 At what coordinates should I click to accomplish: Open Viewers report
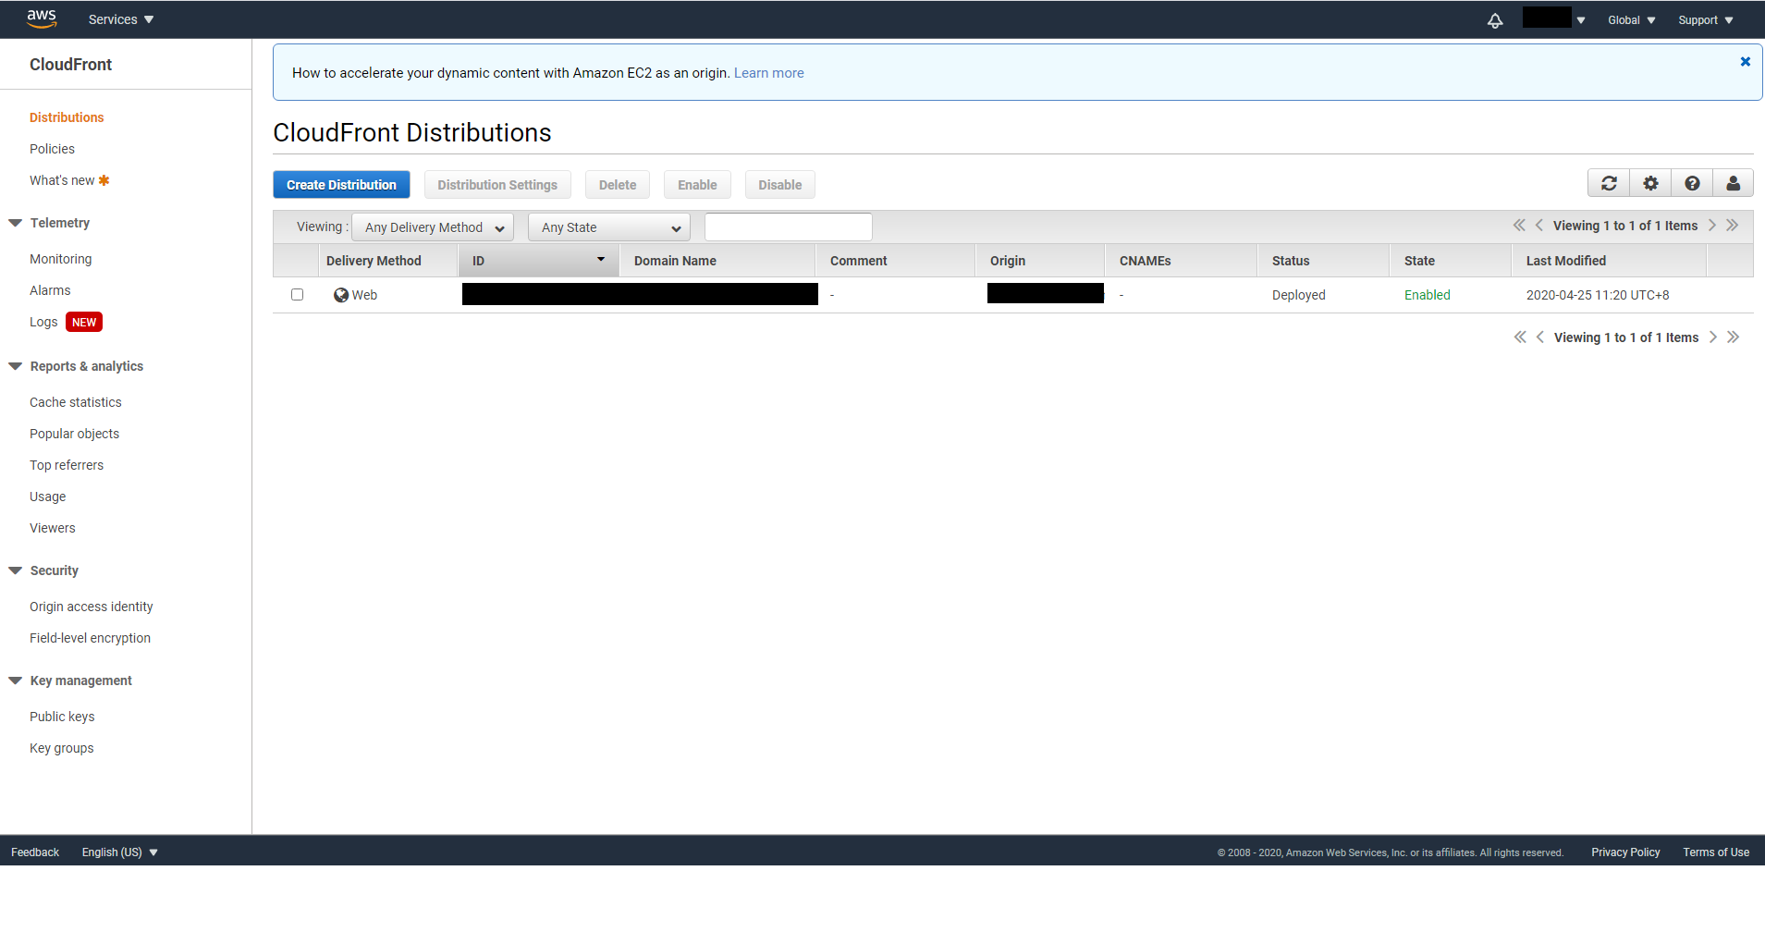coord(53,528)
